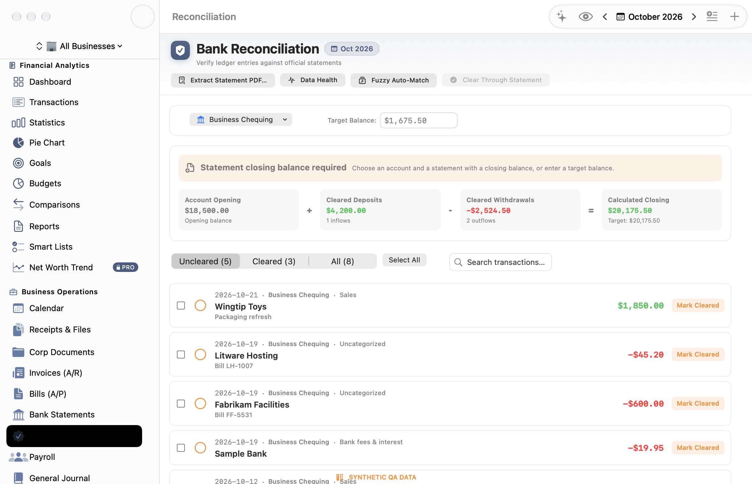Screen dimensions: 752x484
Task: Click the AI sparkle assistant icon
Action: [x=561, y=17]
